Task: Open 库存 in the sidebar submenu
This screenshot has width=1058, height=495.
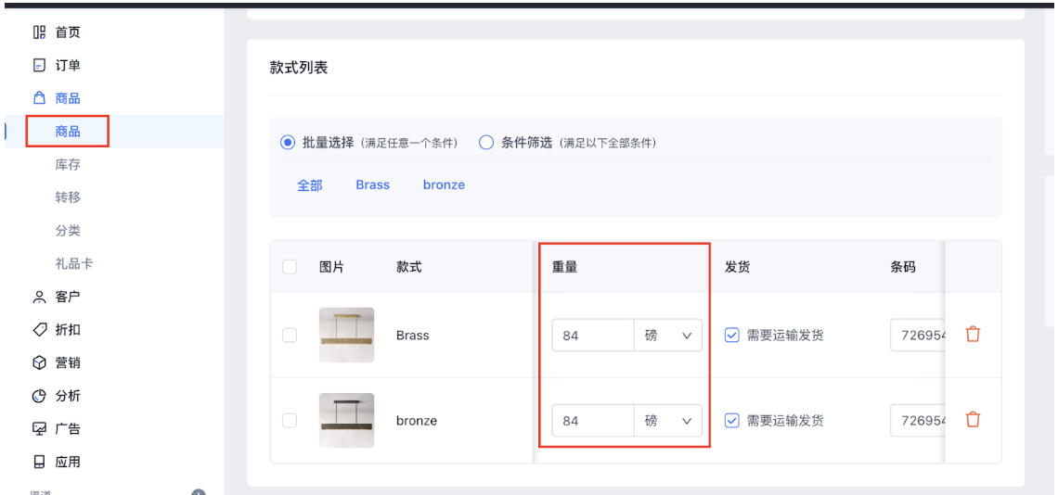Action: tap(68, 164)
